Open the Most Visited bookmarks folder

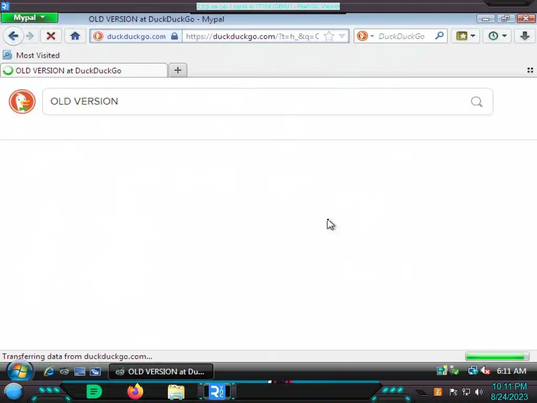(x=31, y=55)
